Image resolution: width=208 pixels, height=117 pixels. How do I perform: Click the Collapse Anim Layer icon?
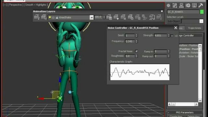(x=152, y=17)
